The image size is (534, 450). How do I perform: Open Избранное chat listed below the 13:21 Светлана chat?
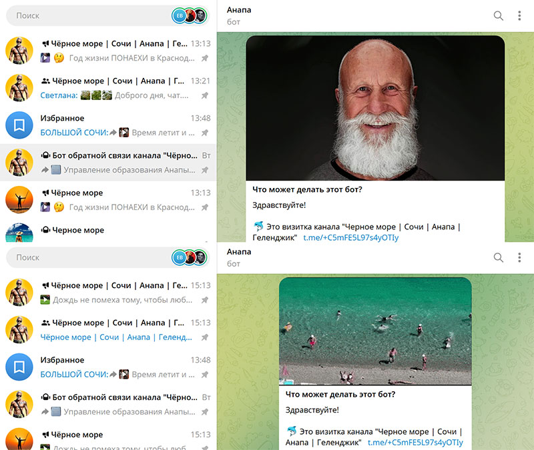pyautogui.click(x=108, y=125)
